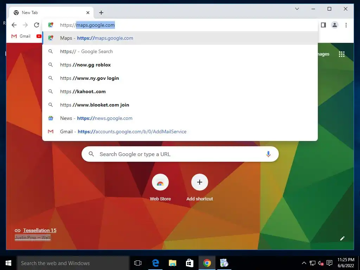Click the forward navigation arrow
The width and height of the screenshot is (360, 270).
pyautogui.click(x=25, y=25)
